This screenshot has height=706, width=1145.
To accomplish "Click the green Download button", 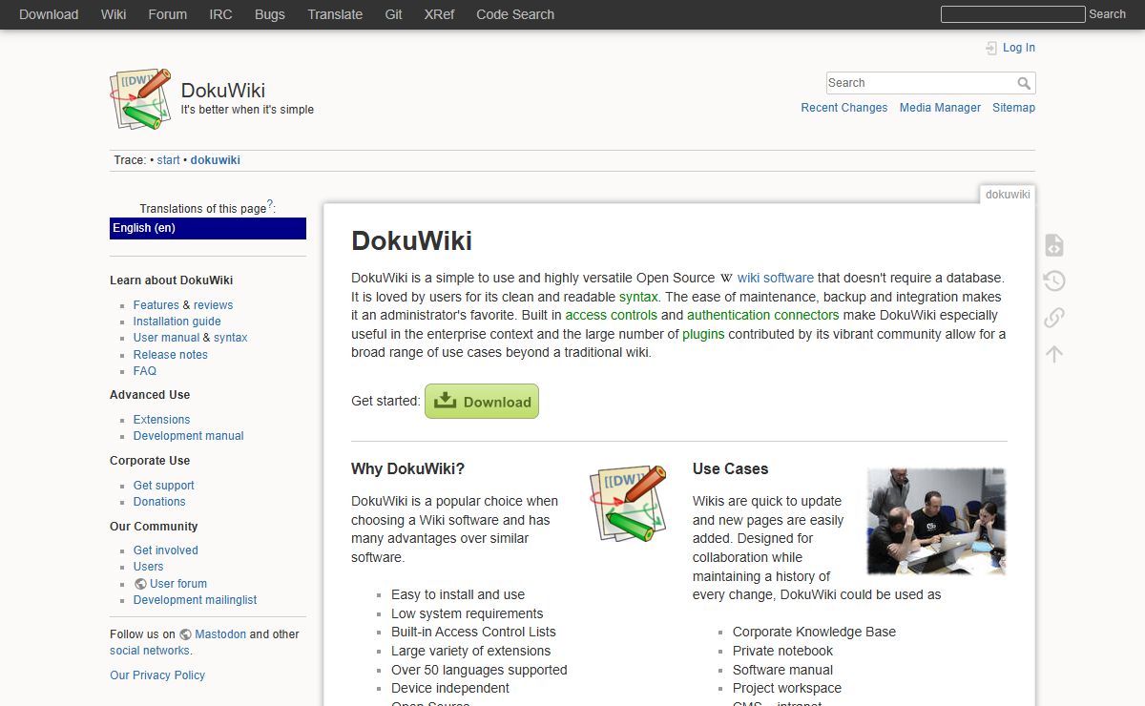I will [482, 402].
